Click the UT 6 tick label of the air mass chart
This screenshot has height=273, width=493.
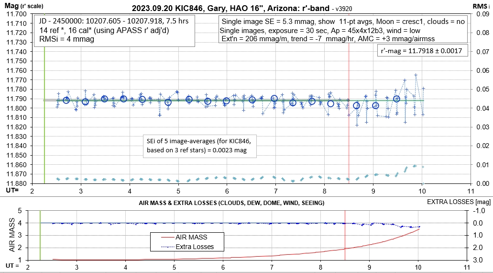pyautogui.click(x=223, y=266)
